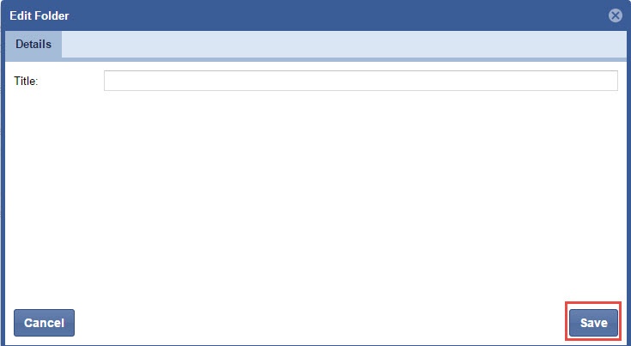This screenshot has height=346, width=631.
Task: Click the blue Edit Folder title bar
Action: click(316, 15)
